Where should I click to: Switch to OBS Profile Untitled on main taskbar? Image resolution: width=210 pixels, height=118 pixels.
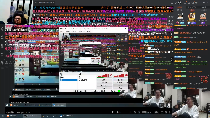[32, 116]
